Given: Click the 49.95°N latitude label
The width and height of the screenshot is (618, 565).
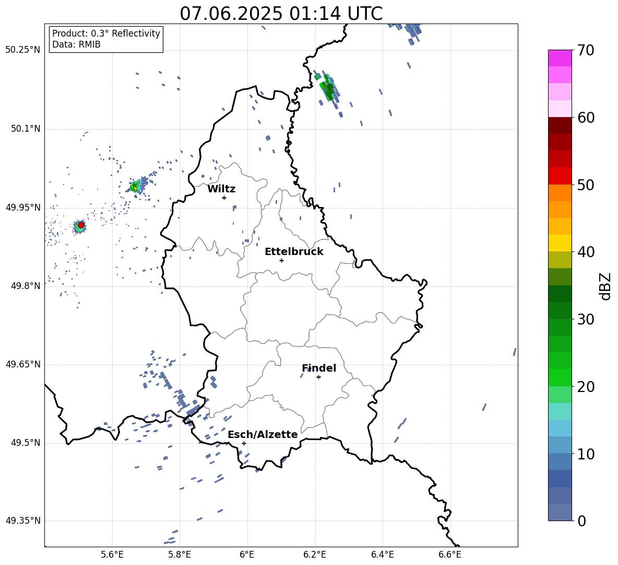Looking at the screenshot, I should [x=23, y=207].
